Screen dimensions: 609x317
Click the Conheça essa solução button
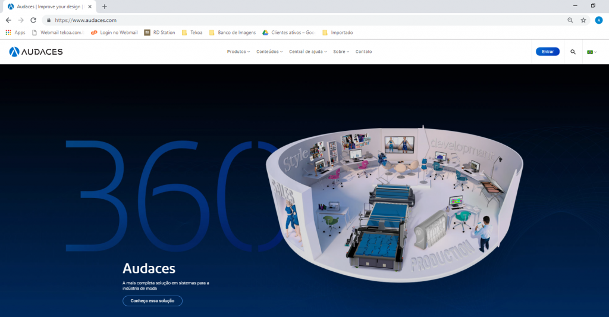(x=152, y=301)
